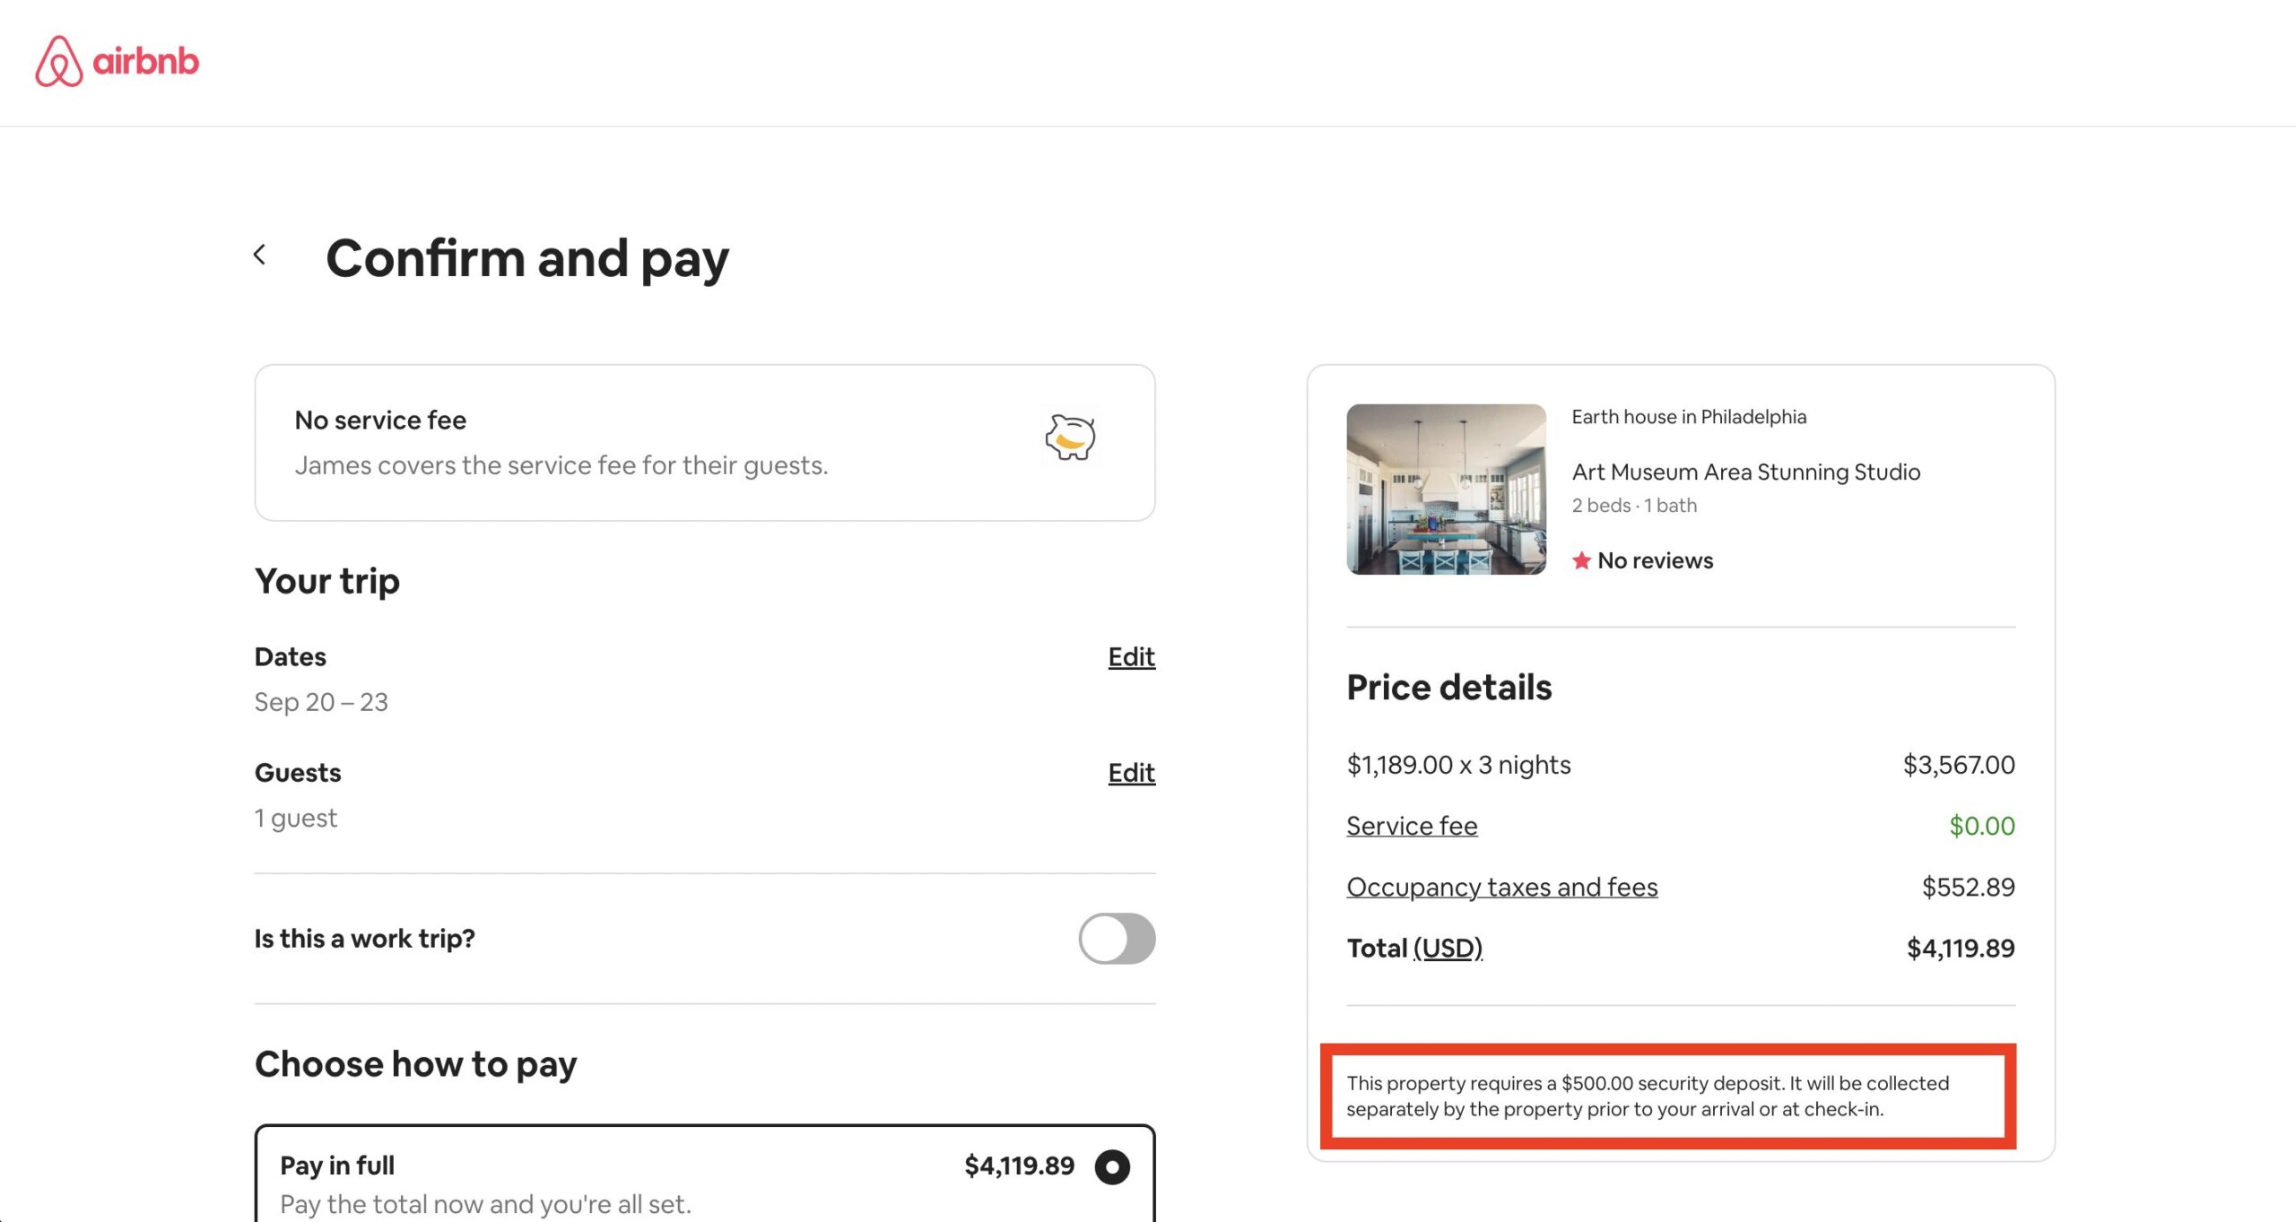This screenshot has height=1222, width=2296.
Task: Edit the trip dates
Action: pos(1131,657)
